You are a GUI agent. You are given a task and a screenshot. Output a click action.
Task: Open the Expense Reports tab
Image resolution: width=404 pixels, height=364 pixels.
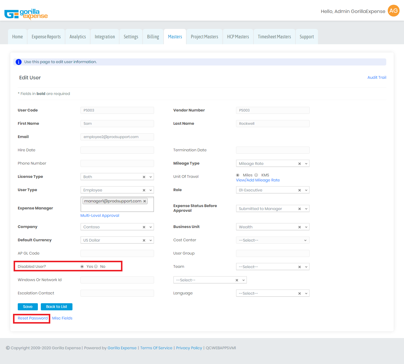coord(46,37)
